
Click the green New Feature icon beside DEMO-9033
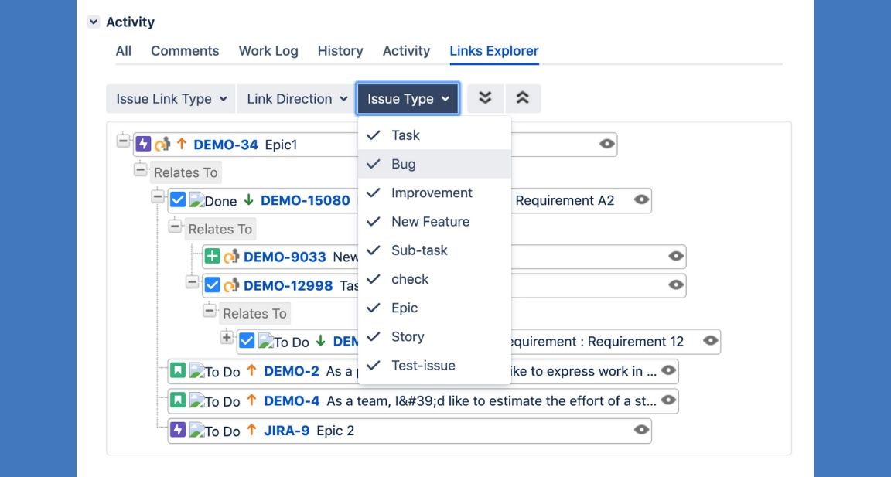coord(212,257)
